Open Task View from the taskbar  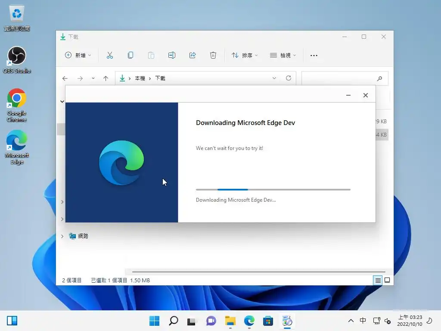click(192, 321)
